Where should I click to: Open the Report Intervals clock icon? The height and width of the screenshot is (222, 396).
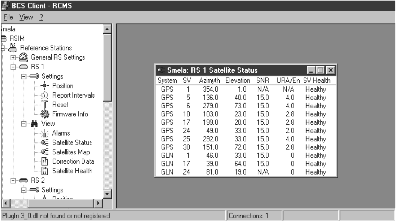click(45, 95)
